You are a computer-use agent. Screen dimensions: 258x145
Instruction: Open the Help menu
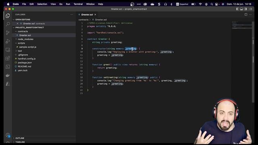[100, 4]
